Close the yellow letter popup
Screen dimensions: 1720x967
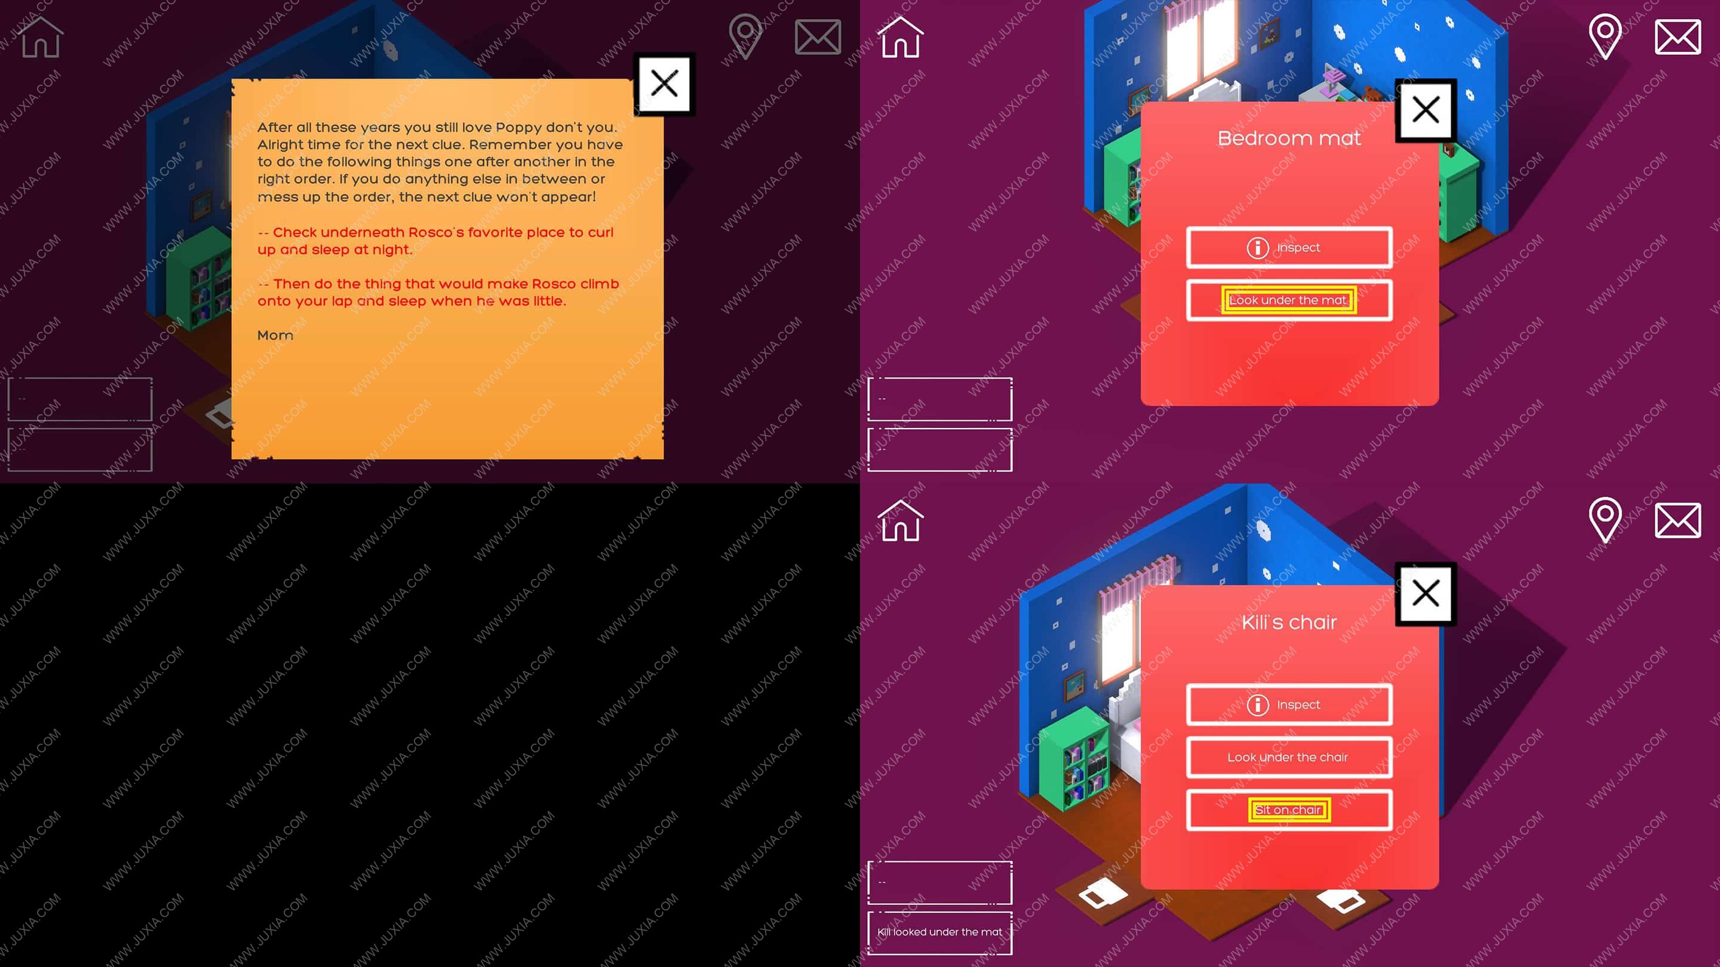(x=665, y=82)
